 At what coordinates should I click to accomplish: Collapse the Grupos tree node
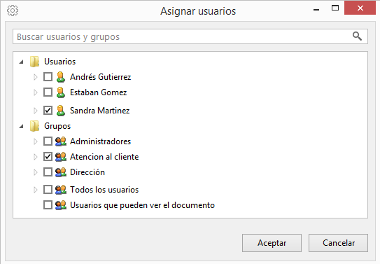pos(21,126)
